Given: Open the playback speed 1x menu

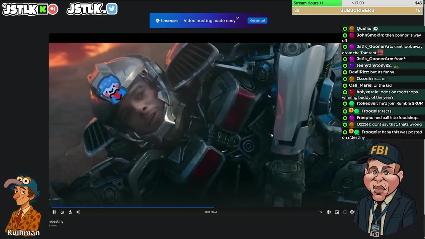Looking at the screenshot, I should (x=321, y=212).
